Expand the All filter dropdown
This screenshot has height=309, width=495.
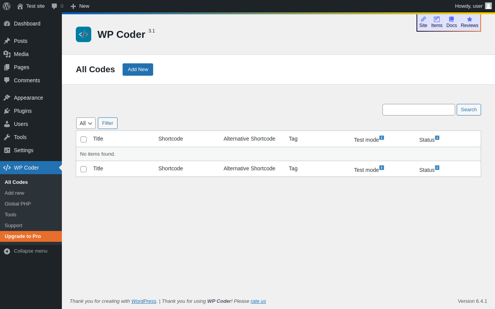86,123
